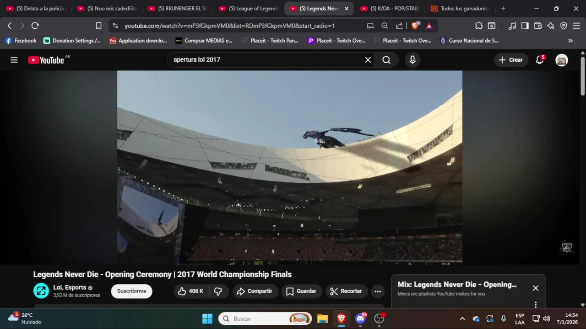Click the address bar URL
The image size is (586, 329).
(x=229, y=26)
